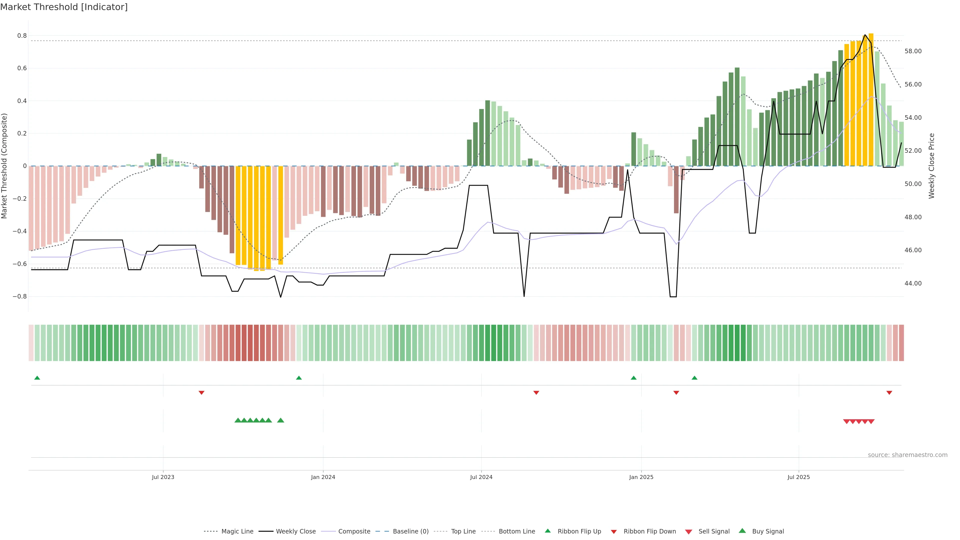Click the Jan 2024 x-axis label
This screenshot has height=540, width=960.
(323, 477)
